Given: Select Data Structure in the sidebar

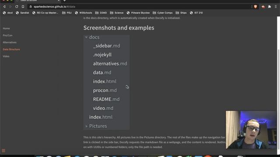Looking at the screenshot, I should click(11, 49).
